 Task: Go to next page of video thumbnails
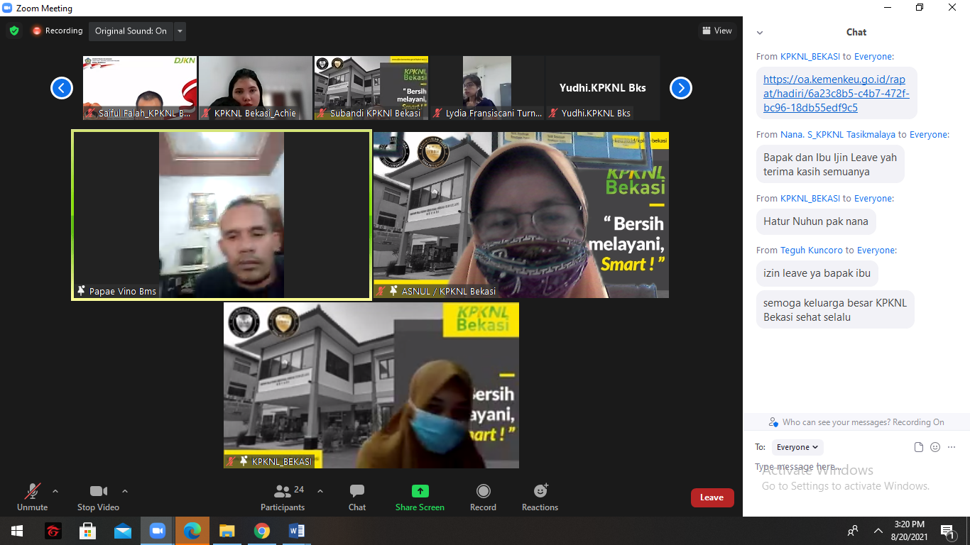pyautogui.click(x=680, y=88)
